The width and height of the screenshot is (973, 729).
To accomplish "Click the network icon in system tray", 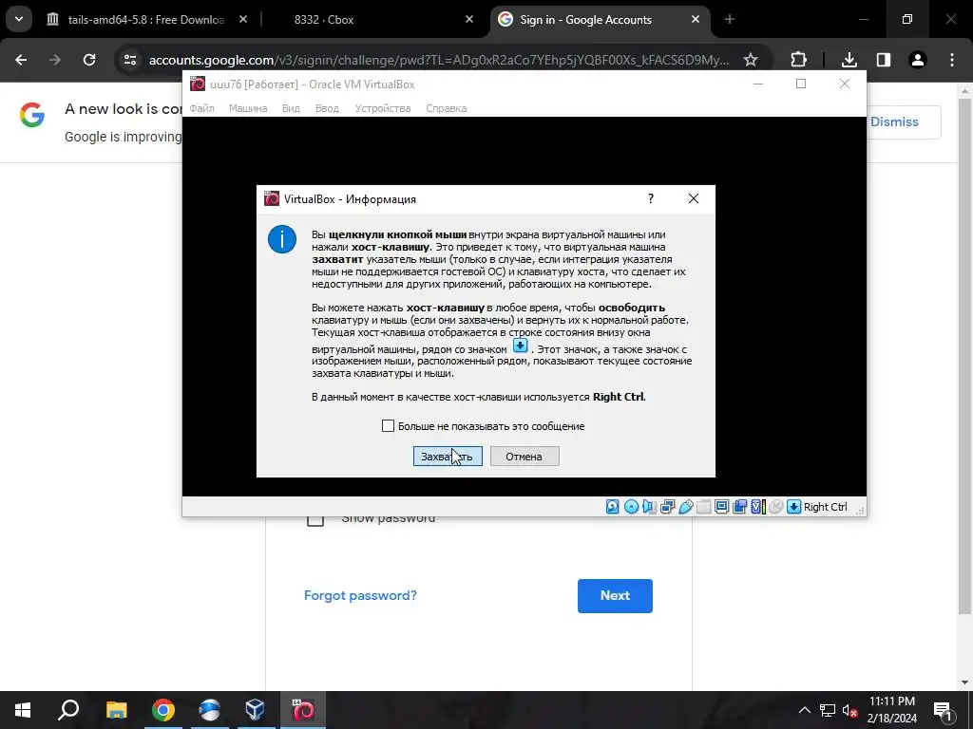I will click(x=828, y=710).
